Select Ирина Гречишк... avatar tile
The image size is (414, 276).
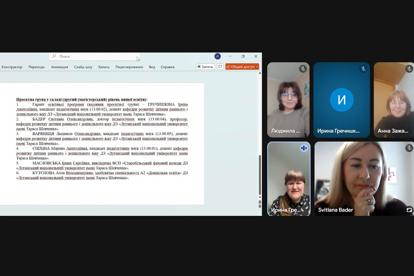coord(342,100)
